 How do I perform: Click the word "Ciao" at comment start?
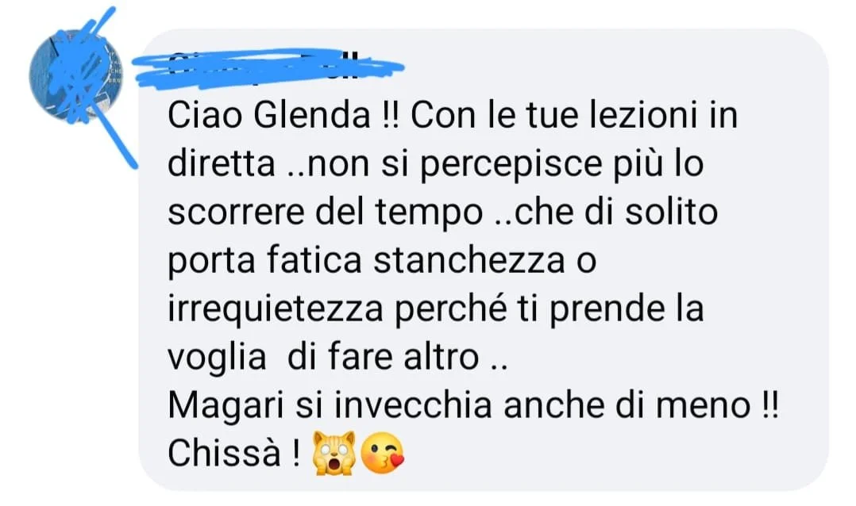point(205,116)
